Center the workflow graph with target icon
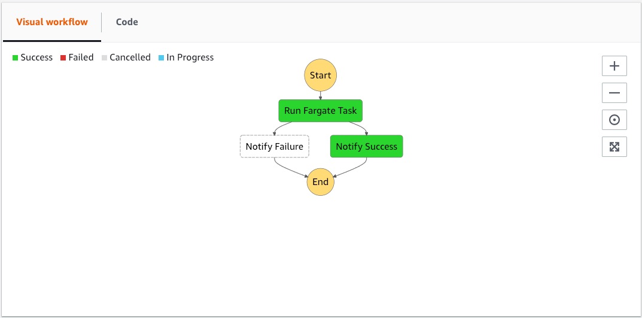The image size is (642, 318). 614,120
